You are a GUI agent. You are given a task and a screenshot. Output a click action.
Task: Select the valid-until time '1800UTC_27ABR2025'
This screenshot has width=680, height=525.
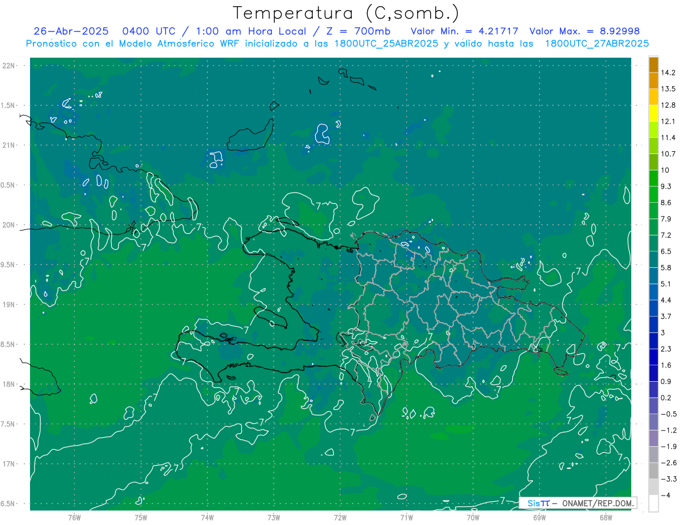tap(597, 44)
